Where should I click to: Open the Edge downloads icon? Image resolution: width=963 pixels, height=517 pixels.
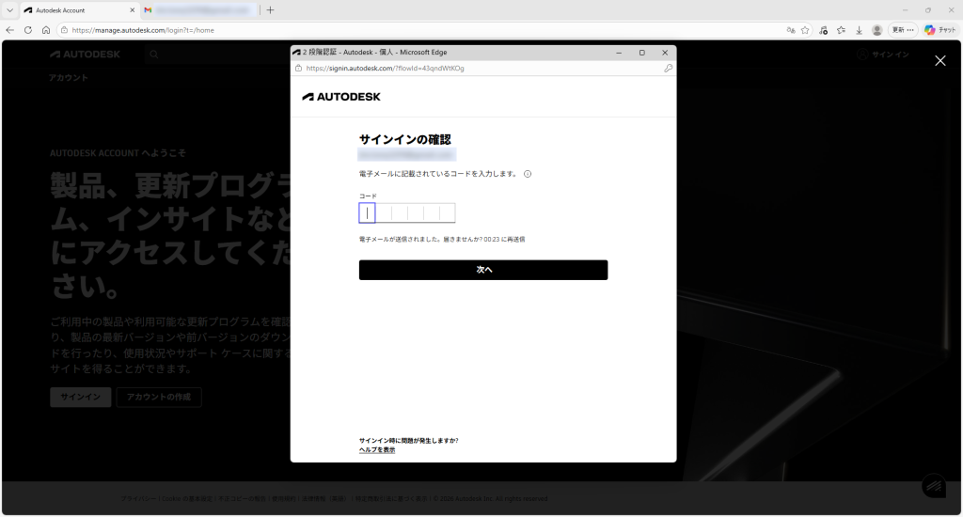[859, 30]
